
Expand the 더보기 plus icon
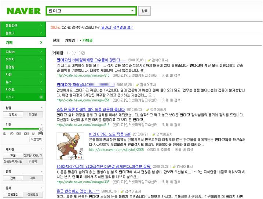[x=41, y=97]
